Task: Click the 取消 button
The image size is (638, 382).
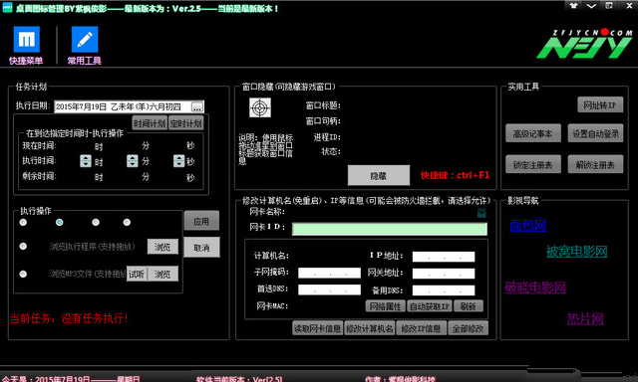Action: coord(201,248)
